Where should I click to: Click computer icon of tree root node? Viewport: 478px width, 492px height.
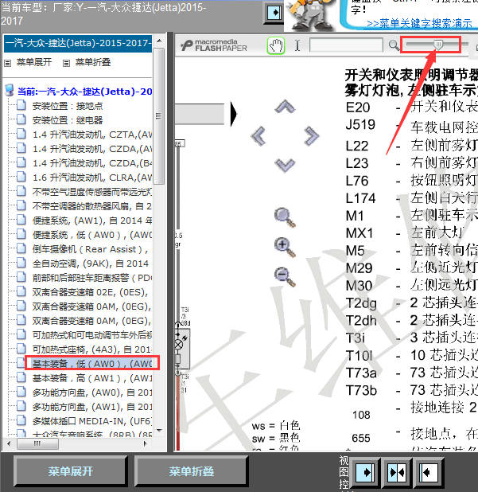tap(10, 91)
